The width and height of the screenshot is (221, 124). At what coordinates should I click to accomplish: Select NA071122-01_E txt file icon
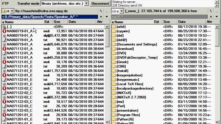coord(4,80)
